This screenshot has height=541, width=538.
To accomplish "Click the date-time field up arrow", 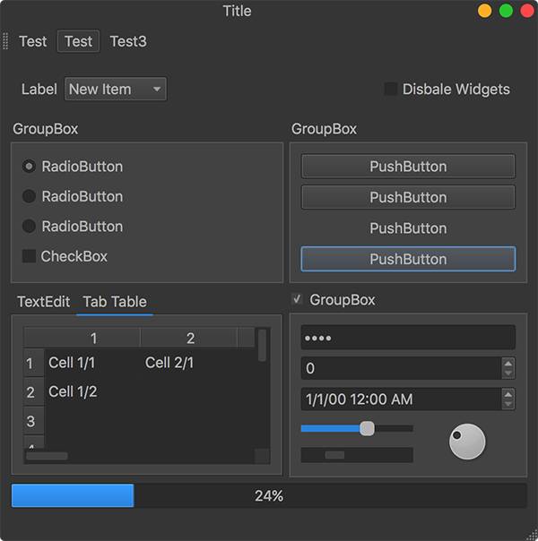I will (508, 394).
